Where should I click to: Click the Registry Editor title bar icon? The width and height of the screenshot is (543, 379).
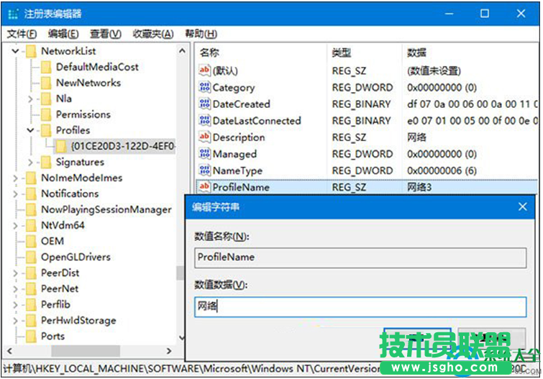pos(12,14)
